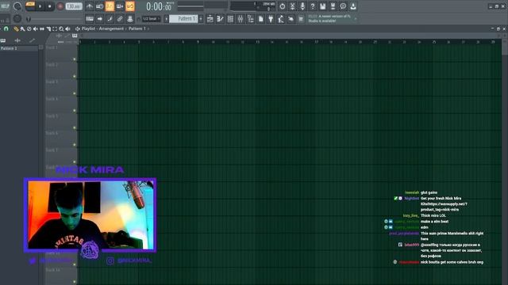Toggle the highlighted countdown before recording

pos(110,6)
